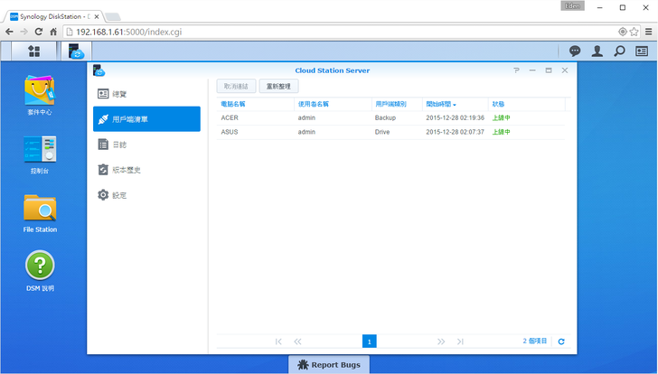Click the table refresh icon at bottom right
Screen dimensions: 658x374
pyautogui.click(x=561, y=341)
